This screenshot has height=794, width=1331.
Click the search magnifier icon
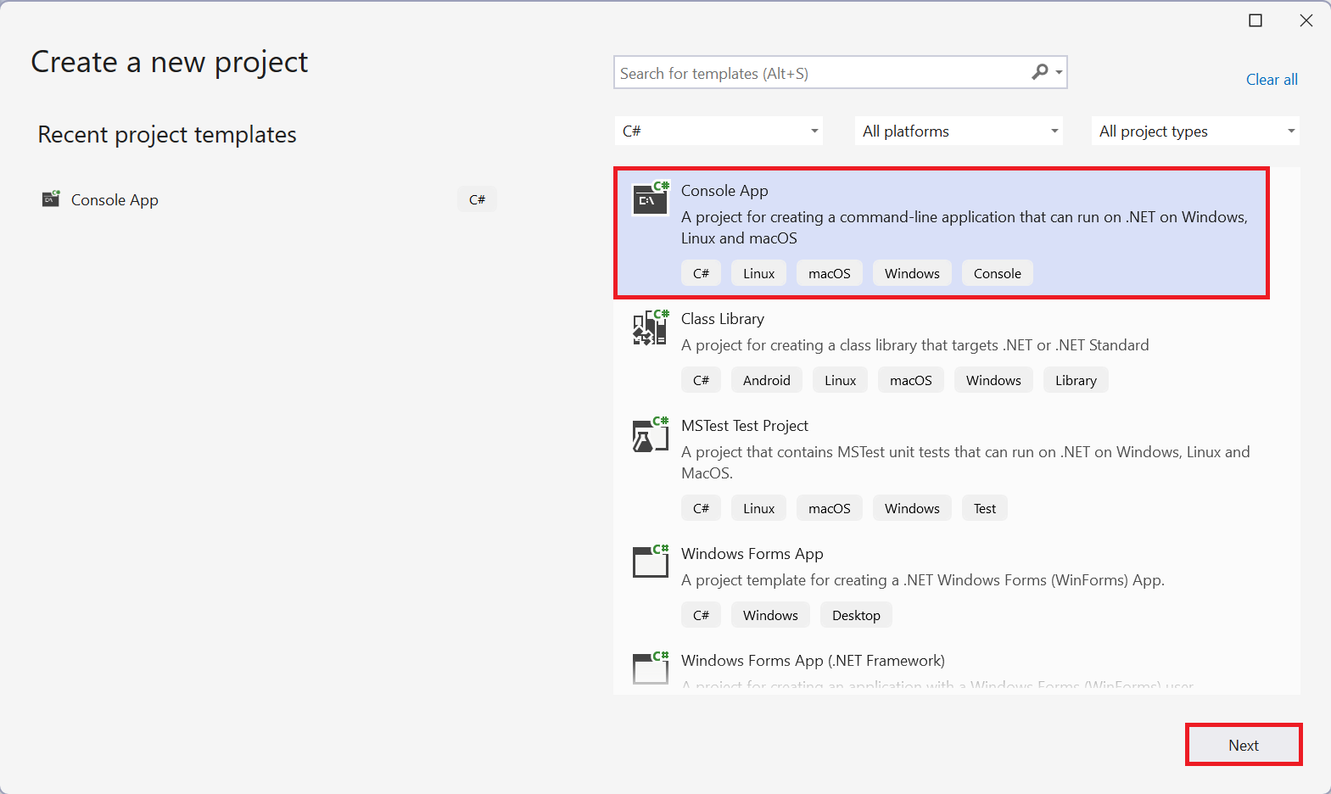(x=1040, y=72)
